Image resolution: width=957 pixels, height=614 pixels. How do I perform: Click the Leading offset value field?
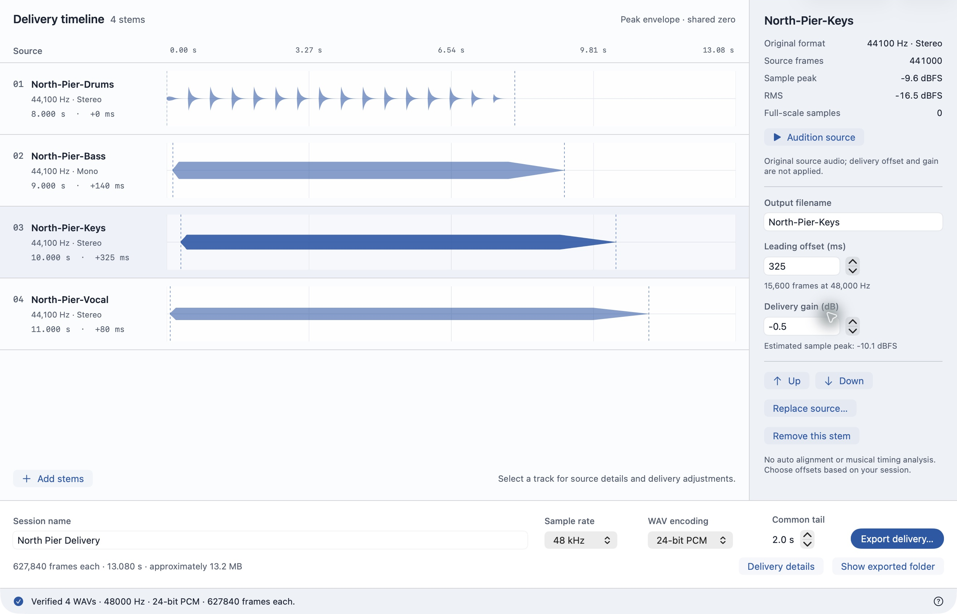tap(801, 266)
